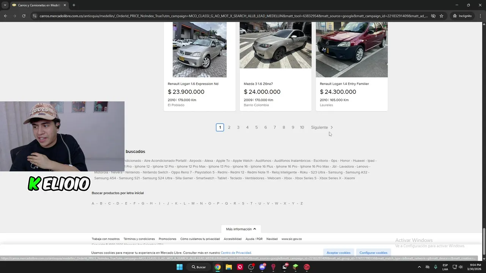This screenshot has height=273, width=486.
Task: Open the Xbox Series X search link
Action: coord(330,178)
